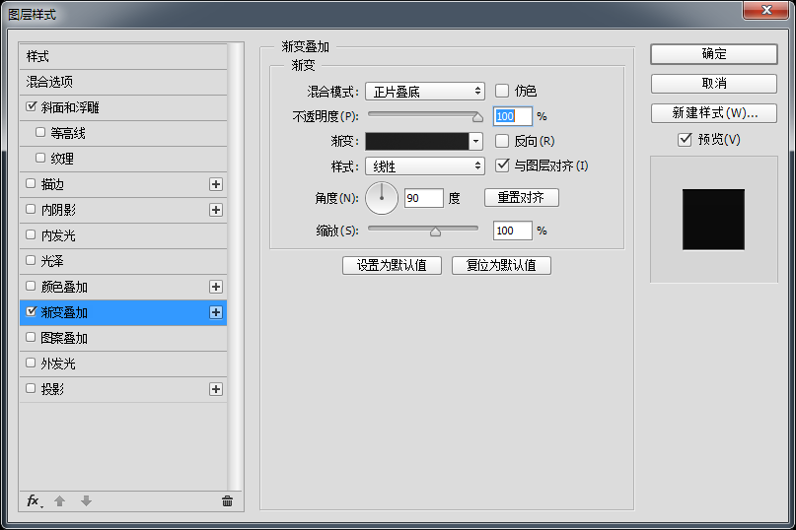The width and height of the screenshot is (796, 530).
Task: Select the 外发光 row label
Action: 58,364
